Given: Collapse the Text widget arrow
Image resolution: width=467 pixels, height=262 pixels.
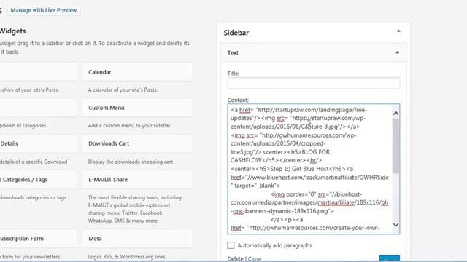Looking at the screenshot, I should [x=397, y=52].
